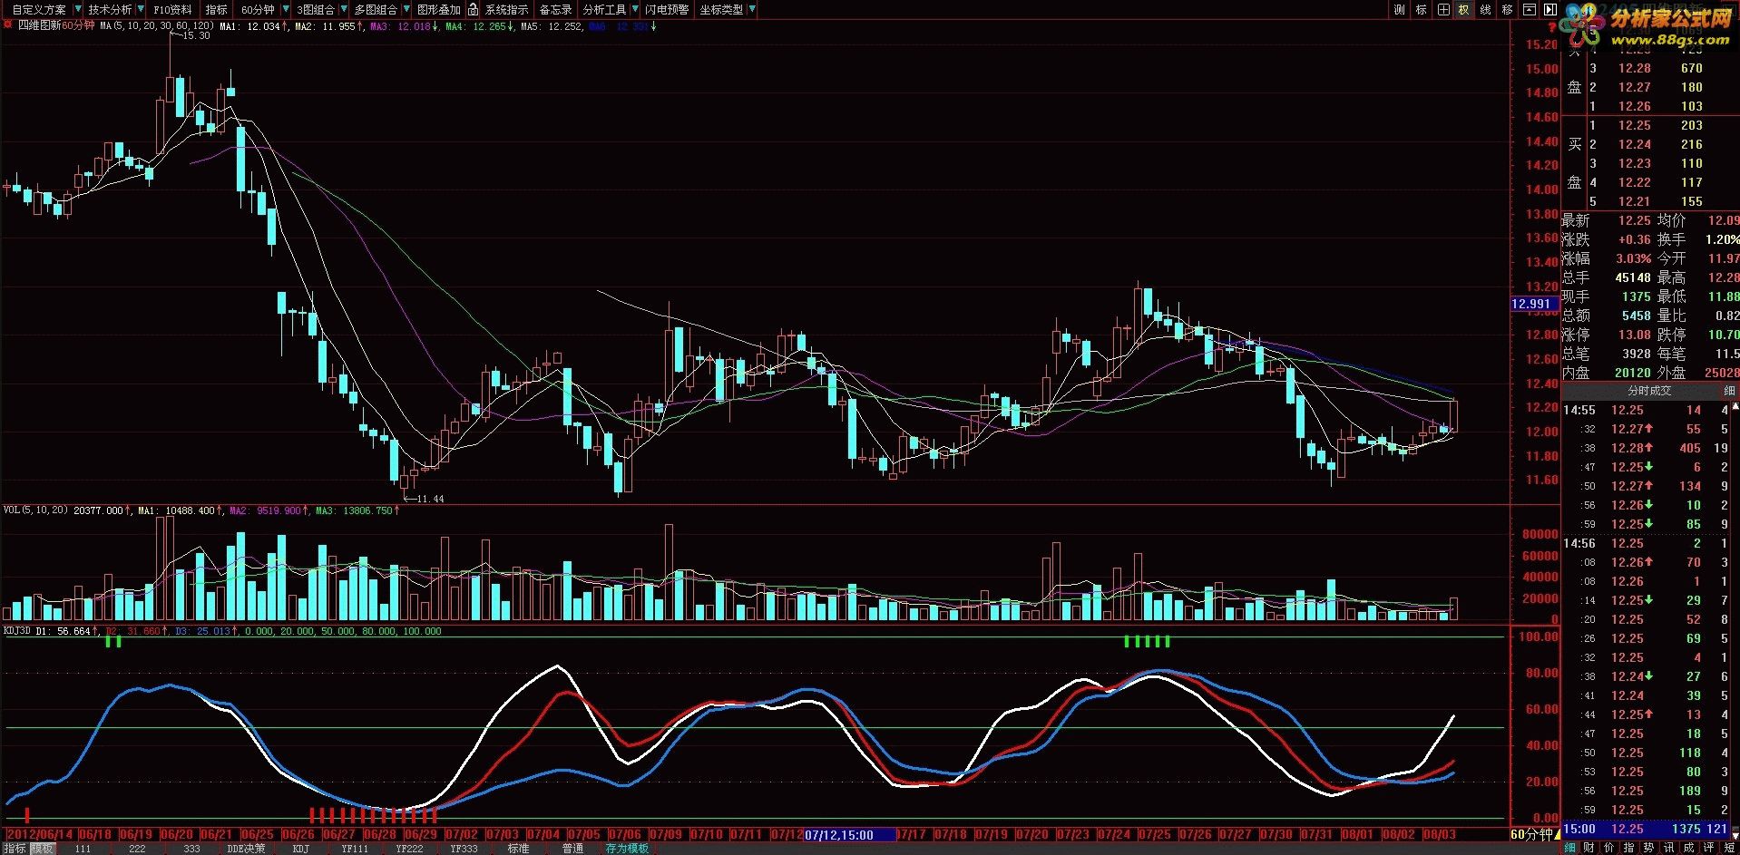Image resolution: width=1740 pixels, height=855 pixels.
Task: Click the VOL(5,10,20) indicator title
Action: (x=35, y=510)
